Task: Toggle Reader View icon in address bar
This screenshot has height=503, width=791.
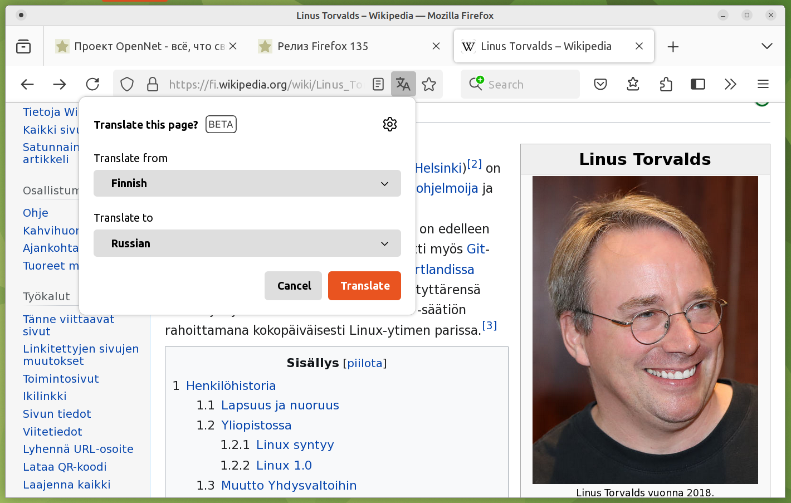Action: pos(378,84)
